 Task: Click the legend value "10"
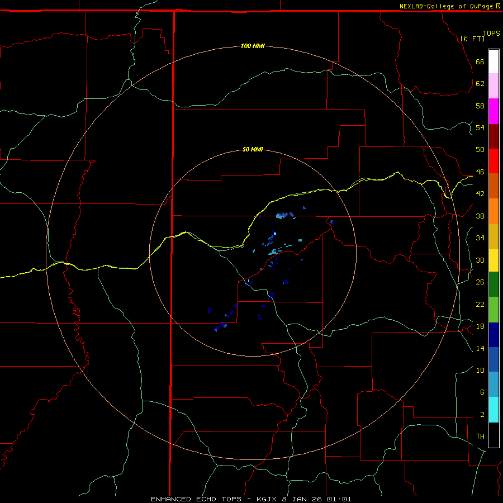[480, 370]
